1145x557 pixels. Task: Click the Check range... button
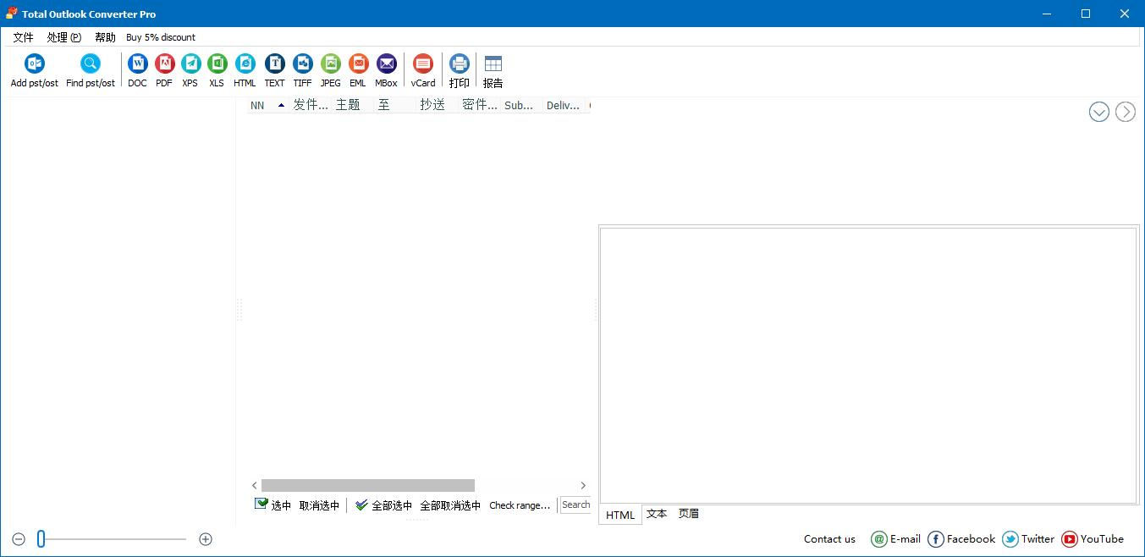(520, 505)
